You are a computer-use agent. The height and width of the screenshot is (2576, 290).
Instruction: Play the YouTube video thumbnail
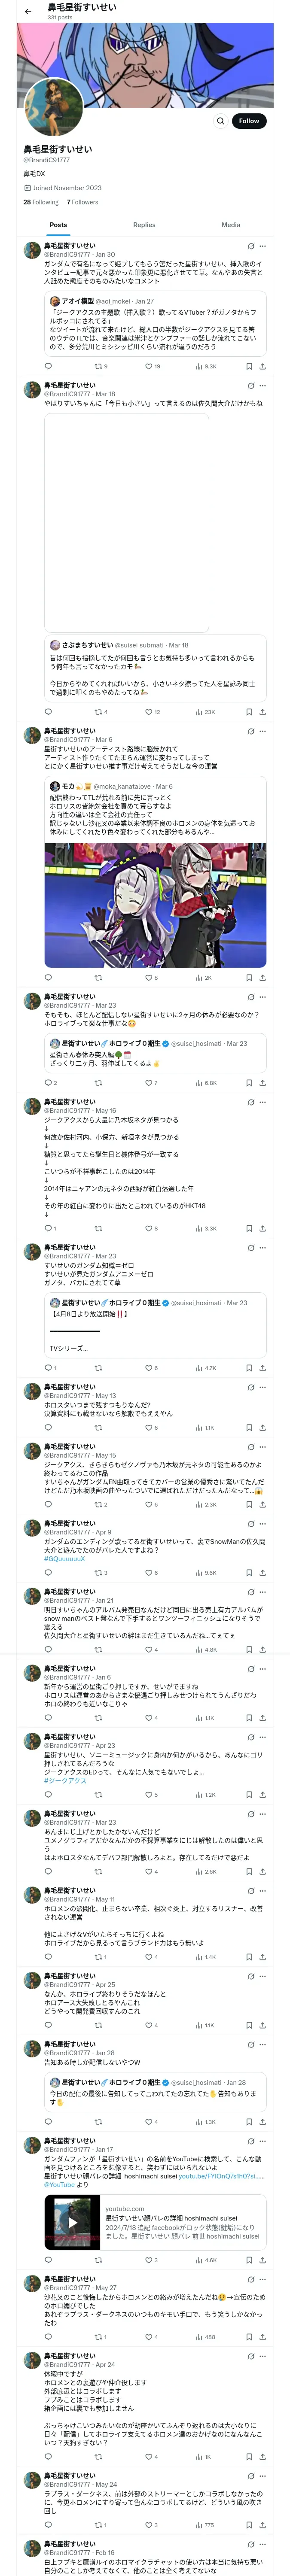pos(72,2222)
